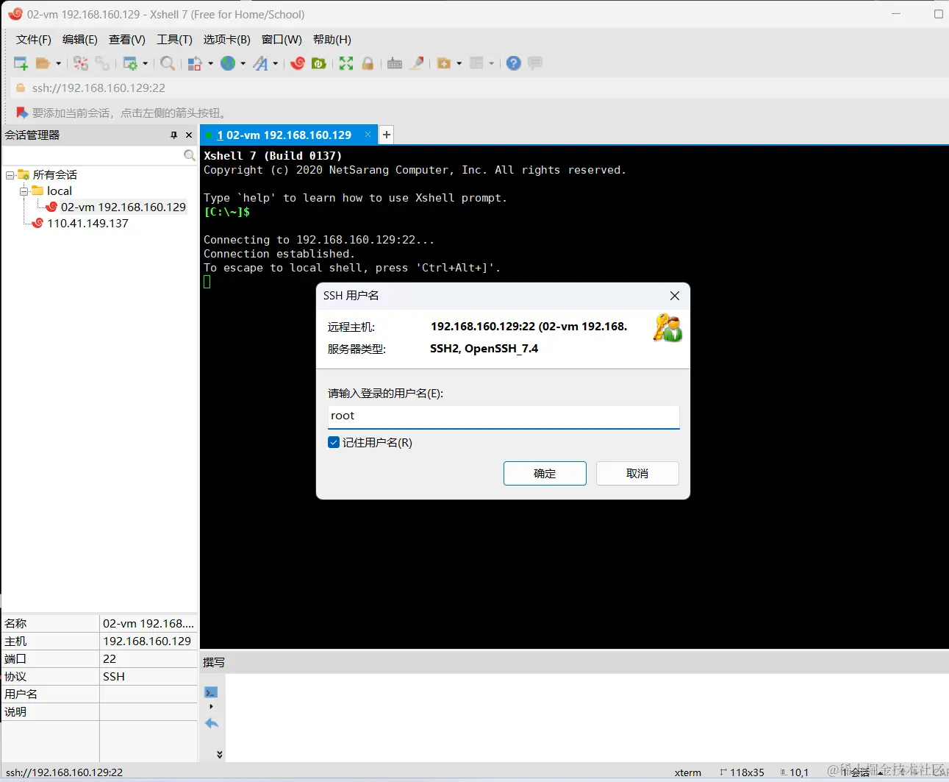The image size is (949, 782).
Task: Expand compose options with double-chevron icon
Action: (219, 754)
